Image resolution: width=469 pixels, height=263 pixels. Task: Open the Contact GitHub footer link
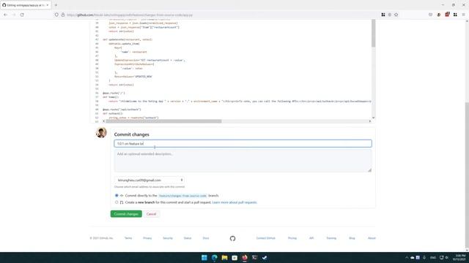tap(265, 238)
